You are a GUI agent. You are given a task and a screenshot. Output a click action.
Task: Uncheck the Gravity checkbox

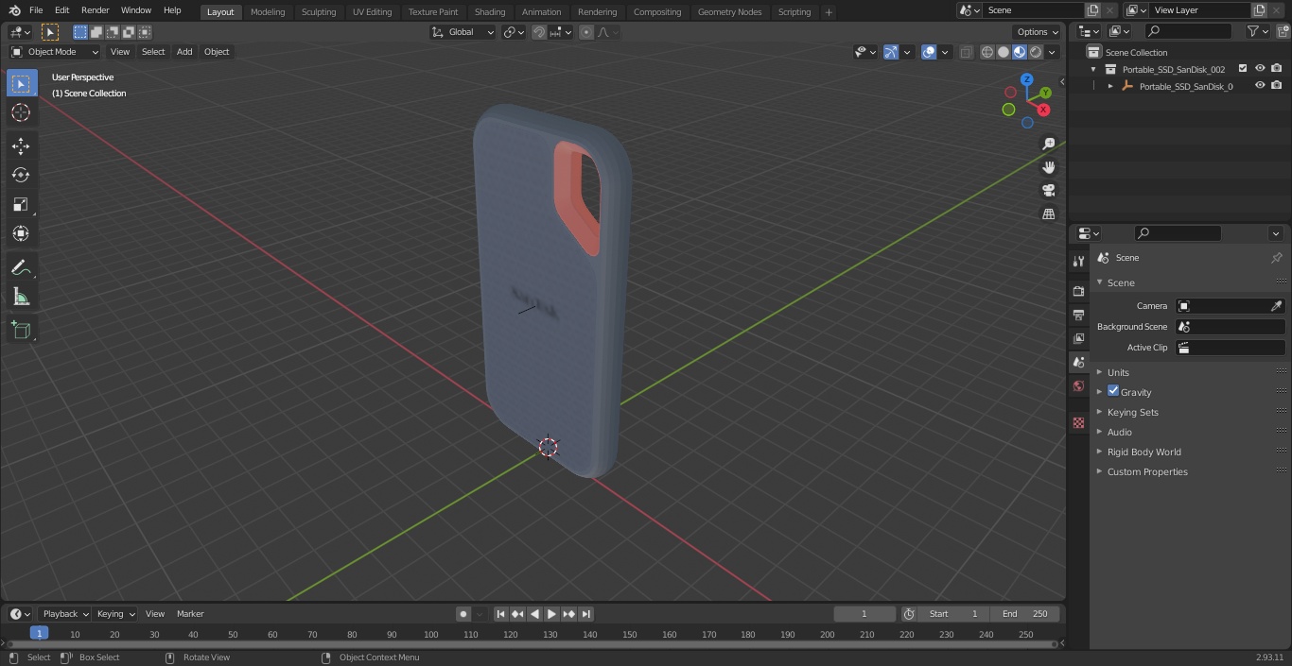[1113, 391]
